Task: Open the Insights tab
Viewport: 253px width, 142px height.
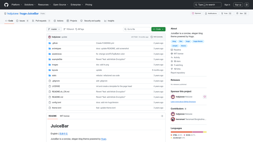Action: click(109, 21)
